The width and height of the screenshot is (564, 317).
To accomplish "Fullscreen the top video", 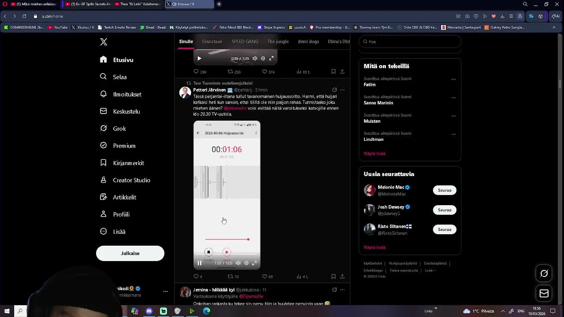I will click(271, 58).
